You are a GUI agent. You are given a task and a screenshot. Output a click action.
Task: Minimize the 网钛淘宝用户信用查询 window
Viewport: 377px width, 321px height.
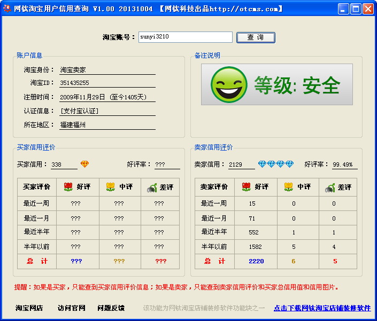343,9
